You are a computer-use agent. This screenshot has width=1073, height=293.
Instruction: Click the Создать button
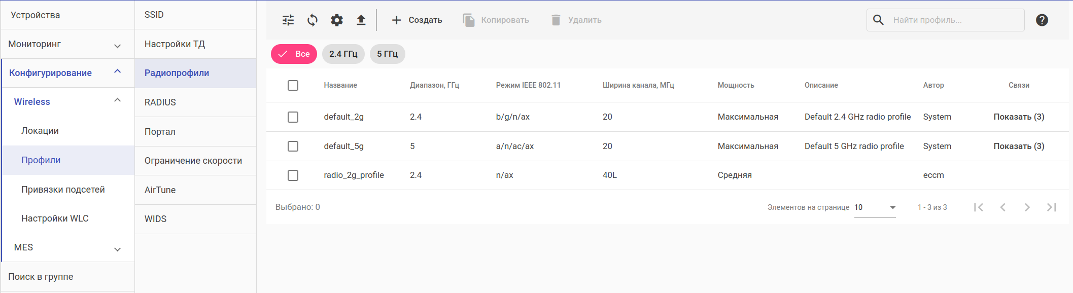(x=417, y=20)
